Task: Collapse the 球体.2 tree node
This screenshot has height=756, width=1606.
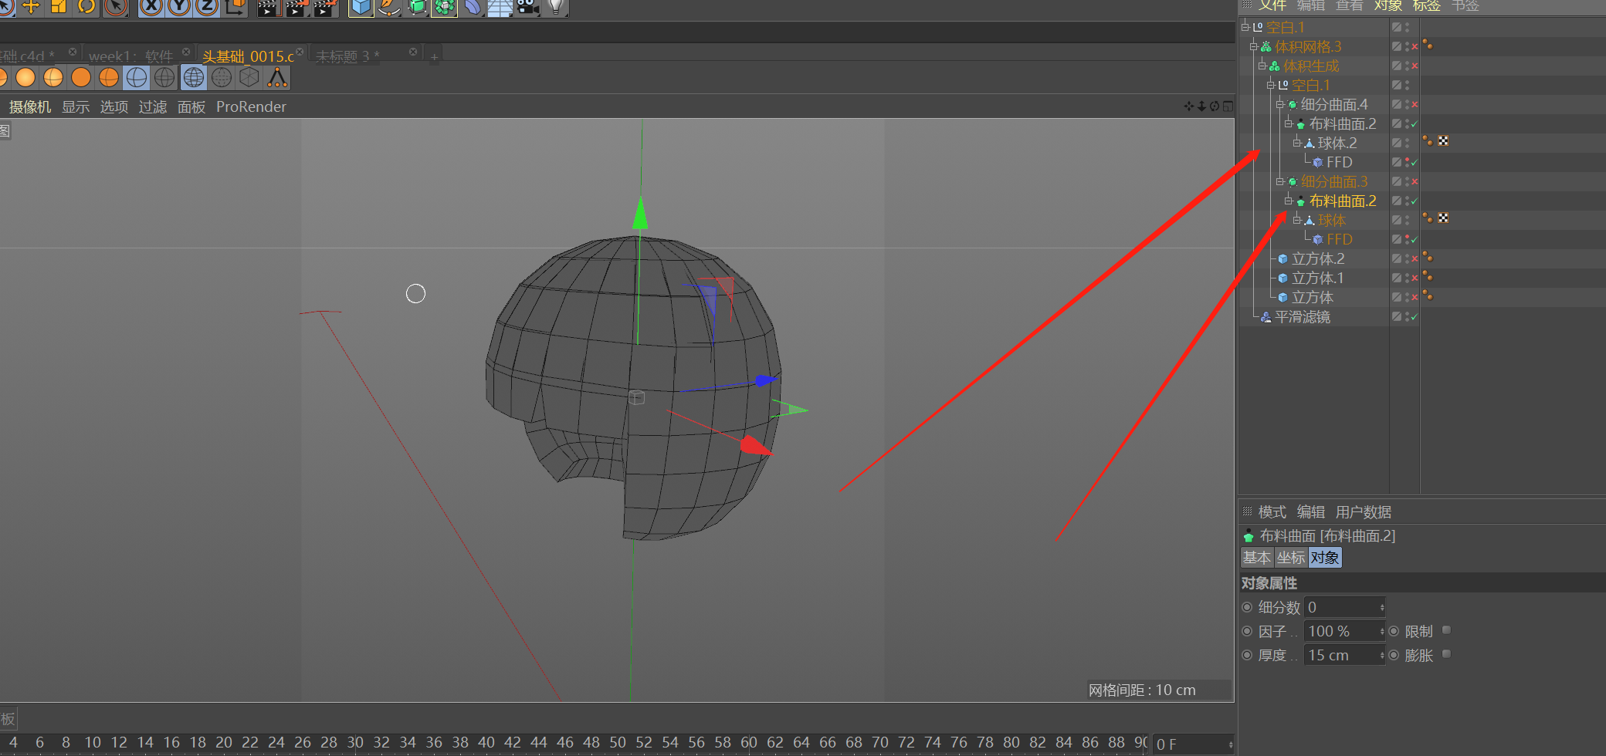Action: (1297, 143)
